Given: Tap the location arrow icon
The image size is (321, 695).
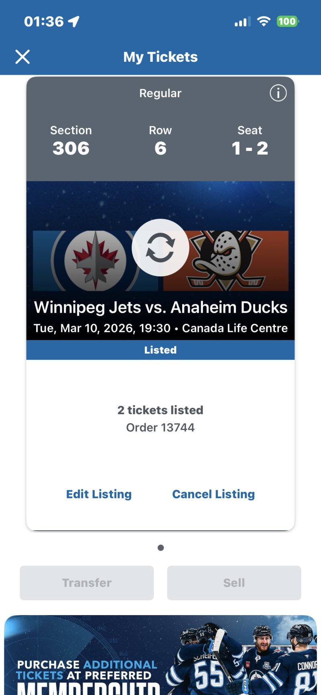Looking at the screenshot, I should tap(74, 21).
